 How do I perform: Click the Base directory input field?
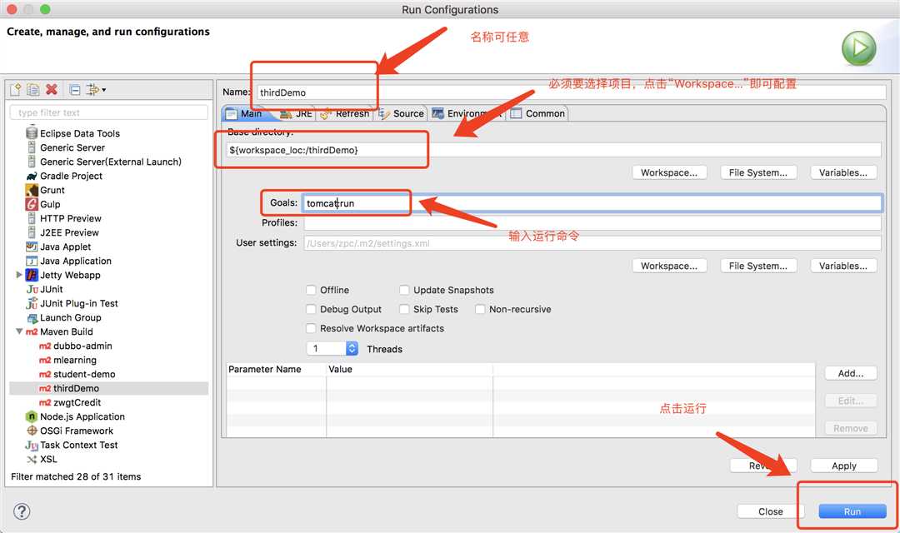[x=554, y=150]
